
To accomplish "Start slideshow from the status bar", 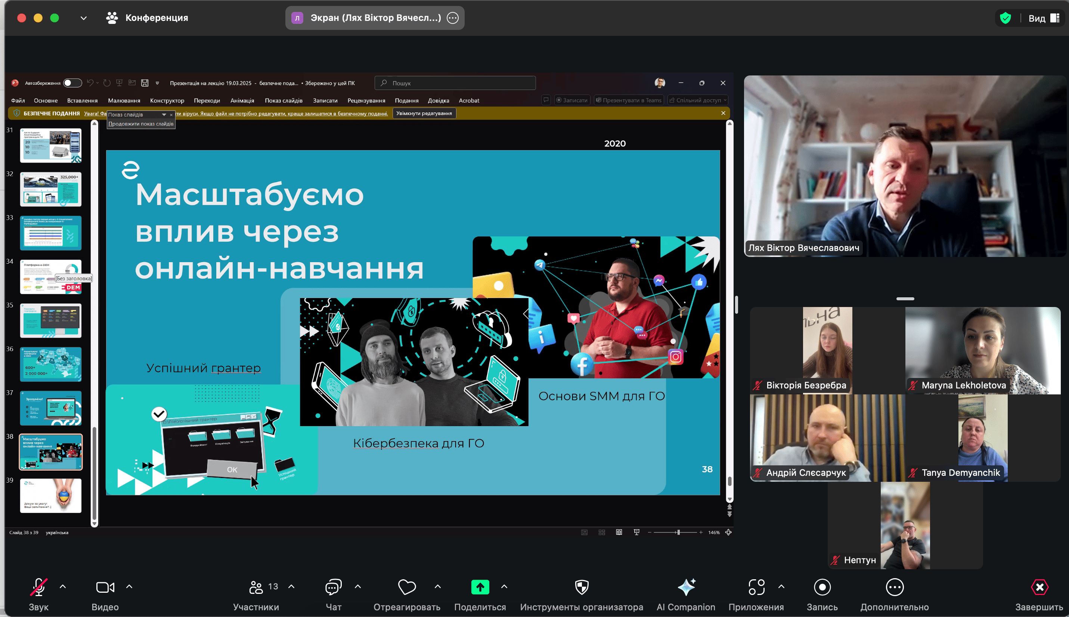I will click(637, 532).
